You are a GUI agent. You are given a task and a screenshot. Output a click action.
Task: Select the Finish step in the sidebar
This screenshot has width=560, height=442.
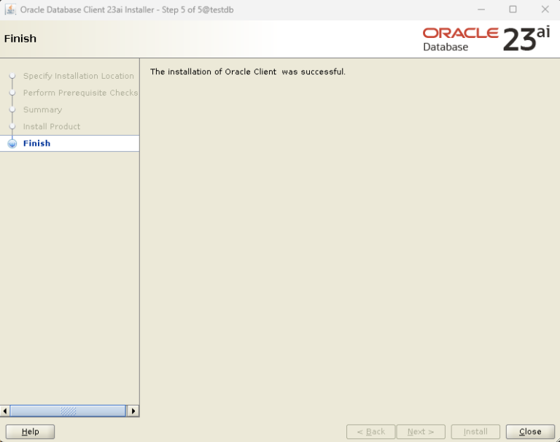(70, 143)
